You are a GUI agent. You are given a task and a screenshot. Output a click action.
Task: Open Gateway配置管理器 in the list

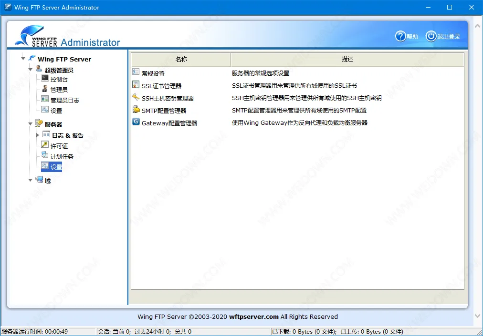coord(169,123)
